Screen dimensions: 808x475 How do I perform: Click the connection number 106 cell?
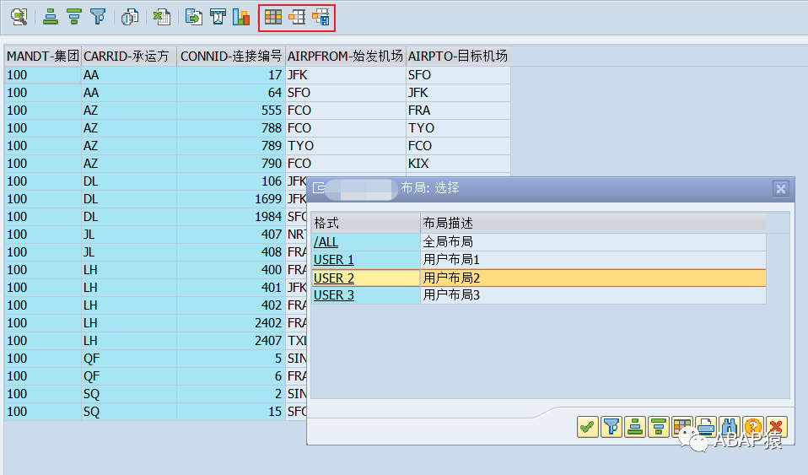pos(231,181)
